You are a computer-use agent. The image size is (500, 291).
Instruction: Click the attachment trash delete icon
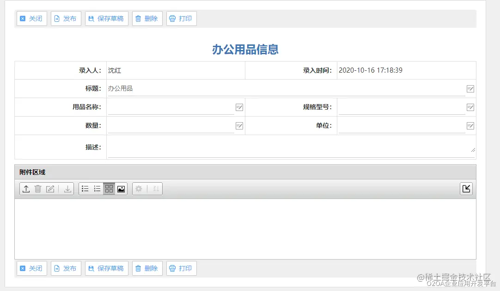[38, 189]
